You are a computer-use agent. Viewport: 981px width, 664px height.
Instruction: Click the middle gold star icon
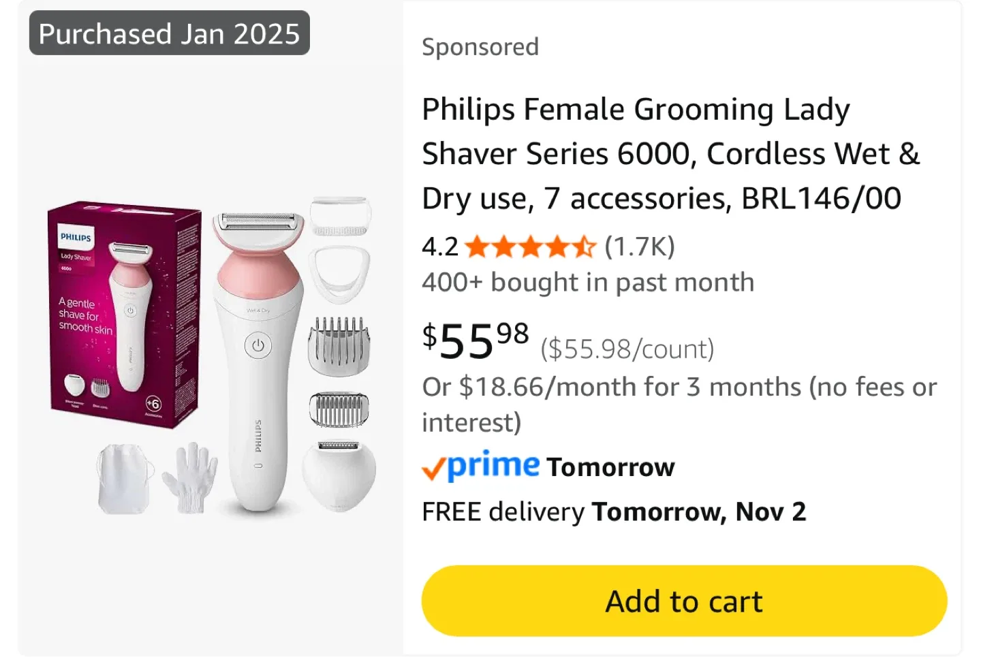pyautogui.click(x=533, y=247)
